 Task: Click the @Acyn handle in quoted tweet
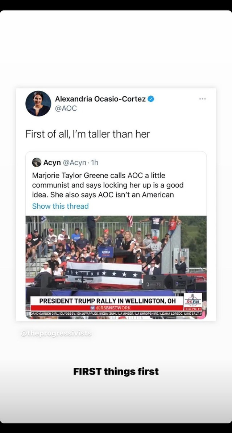[74, 163]
